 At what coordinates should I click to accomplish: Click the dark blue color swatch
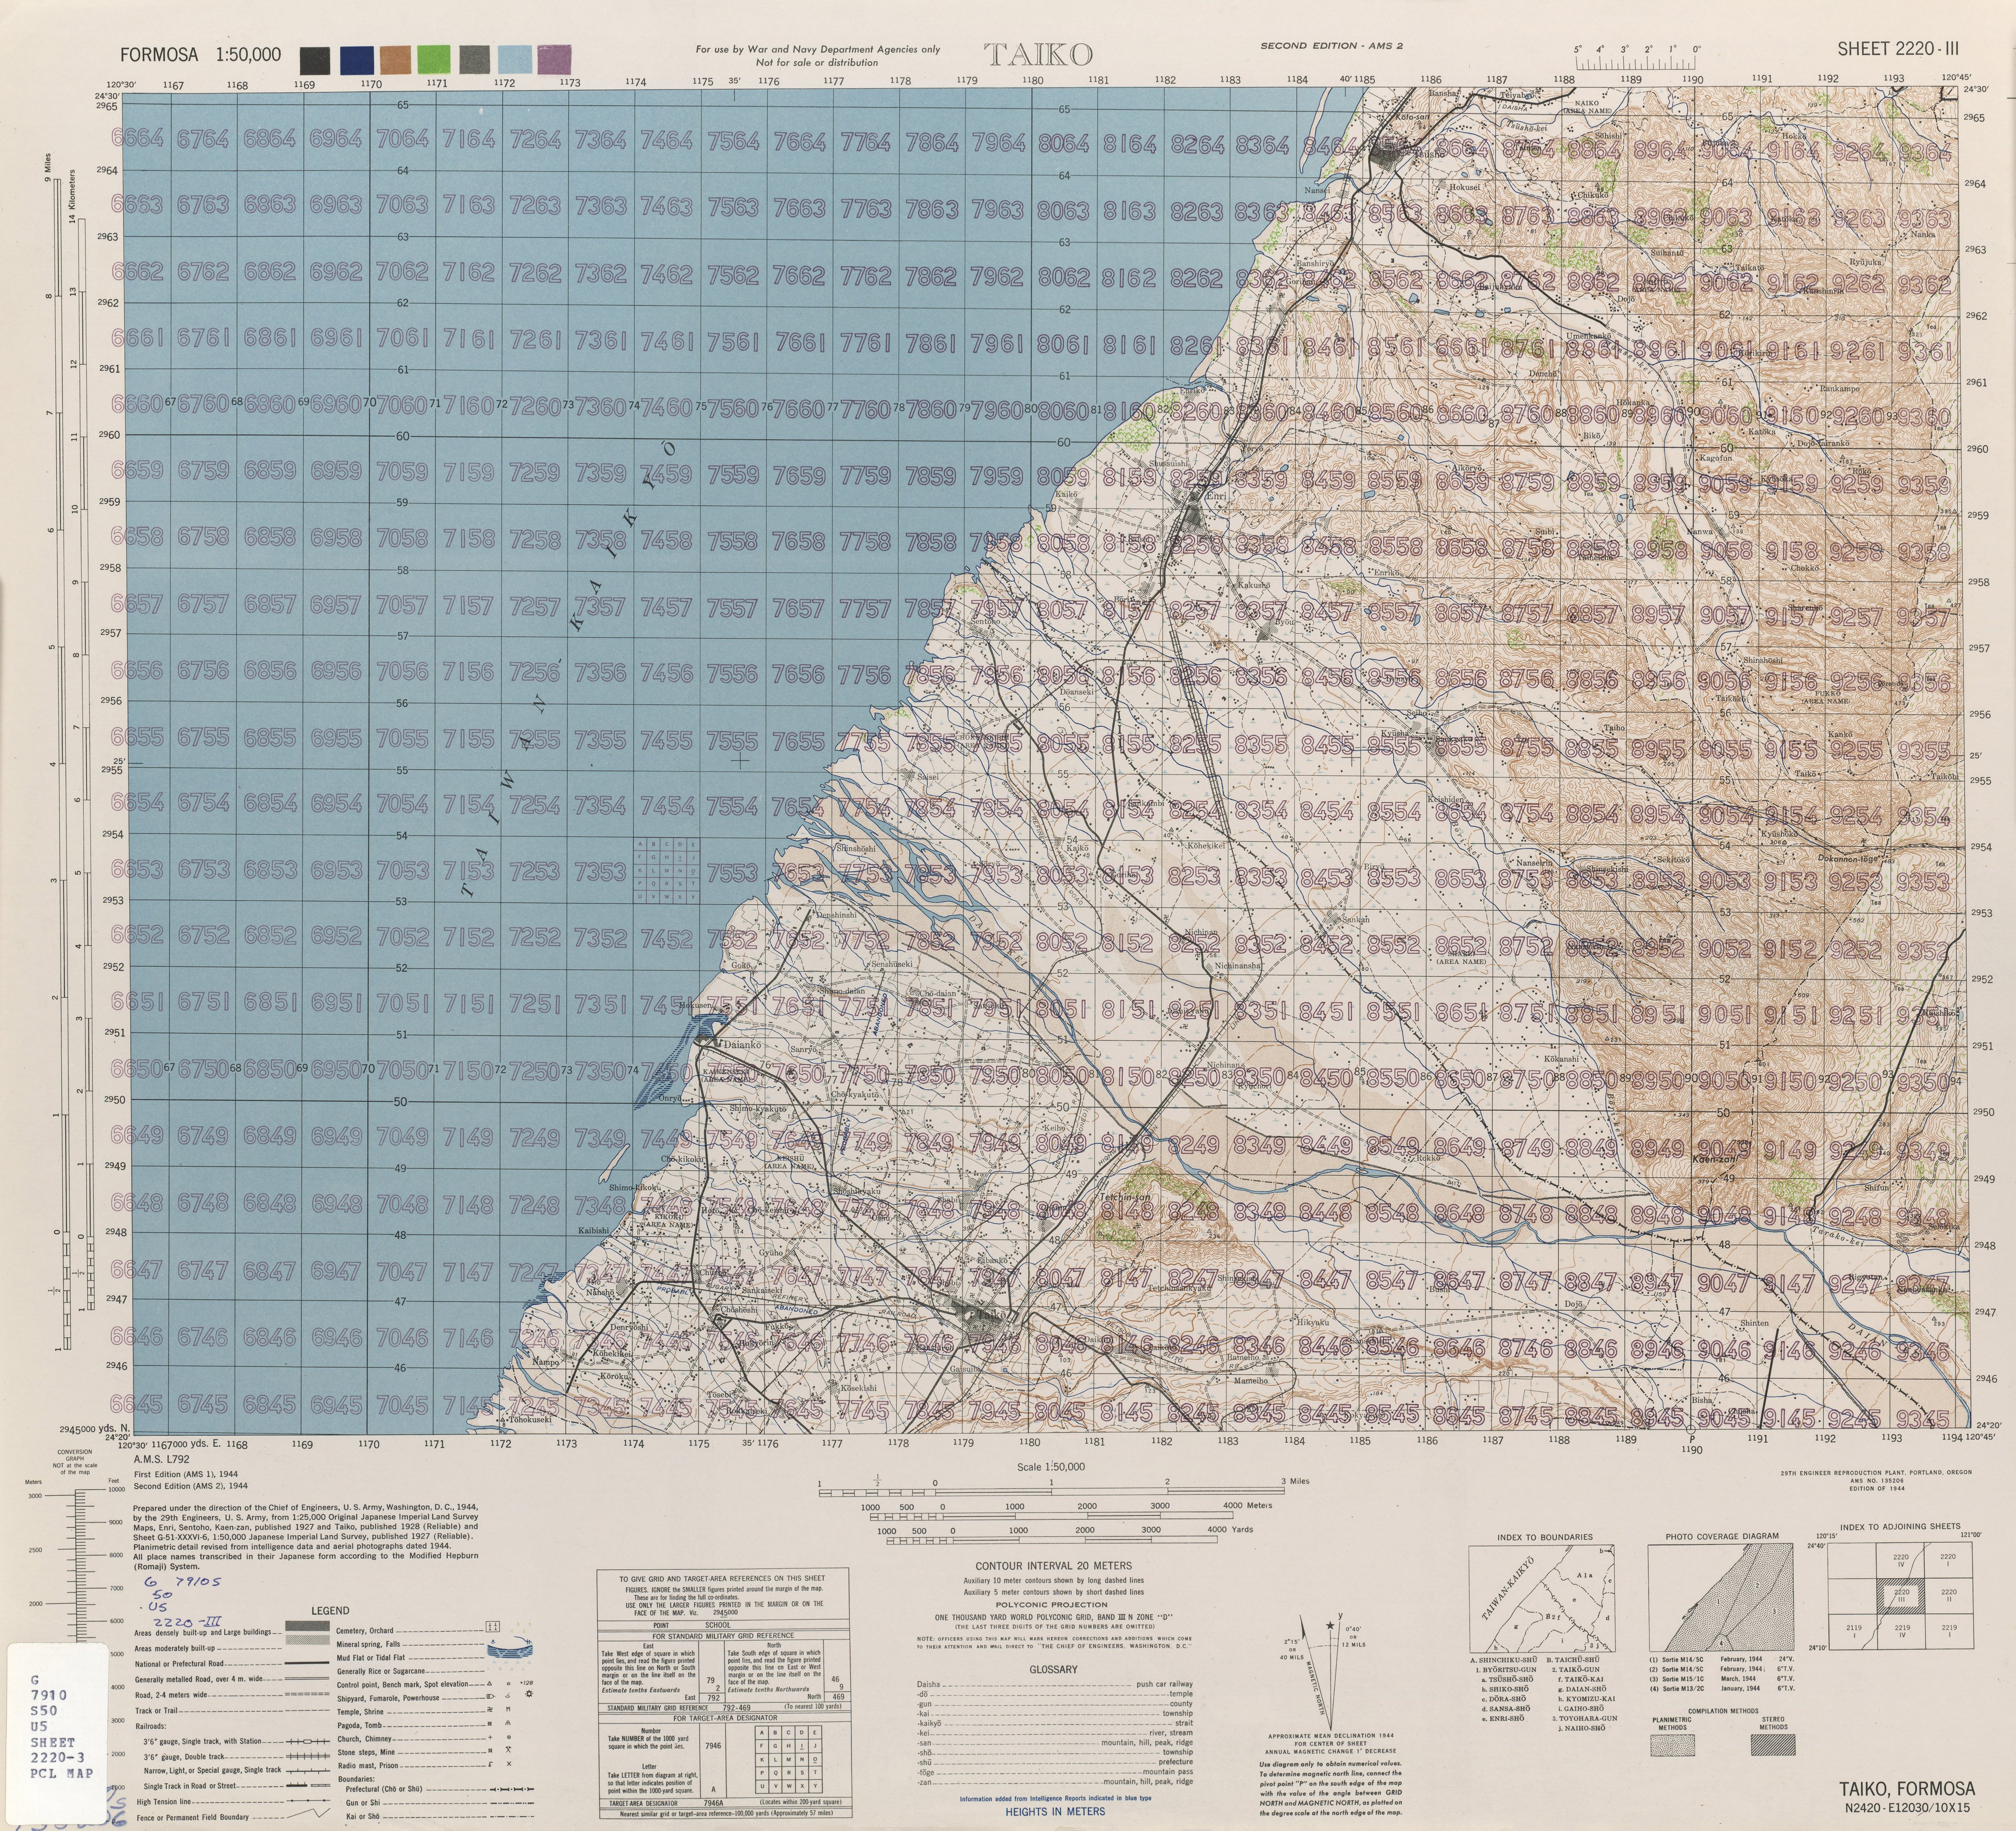(357, 59)
